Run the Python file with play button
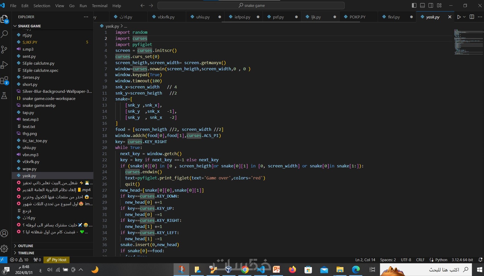 pos(459,17)
